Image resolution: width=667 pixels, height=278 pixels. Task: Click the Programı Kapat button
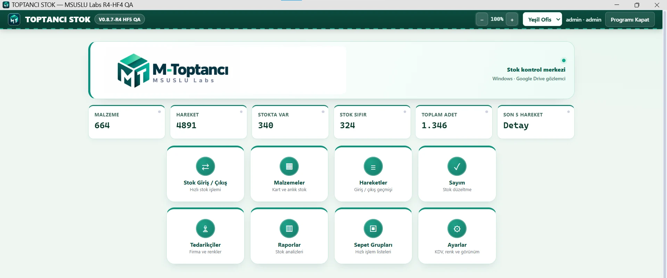pyautogui.click(x=630, y=19)
